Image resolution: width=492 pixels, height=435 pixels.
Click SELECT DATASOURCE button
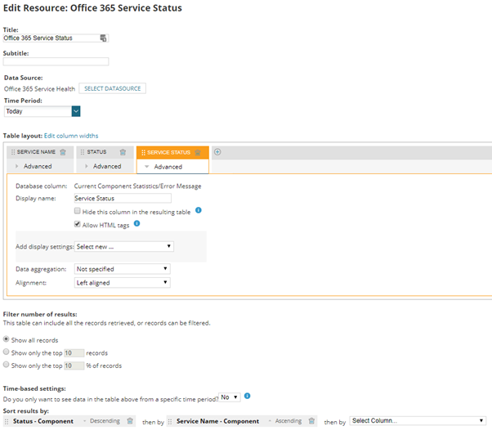(x=112, y=88)
